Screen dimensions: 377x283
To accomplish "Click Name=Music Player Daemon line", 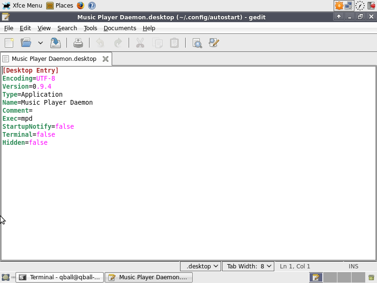I will pos(48,102).
